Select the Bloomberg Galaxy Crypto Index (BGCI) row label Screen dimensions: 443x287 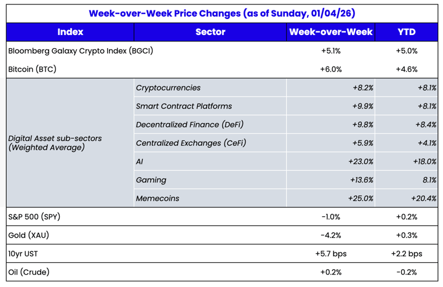click(x=81, y=51)
